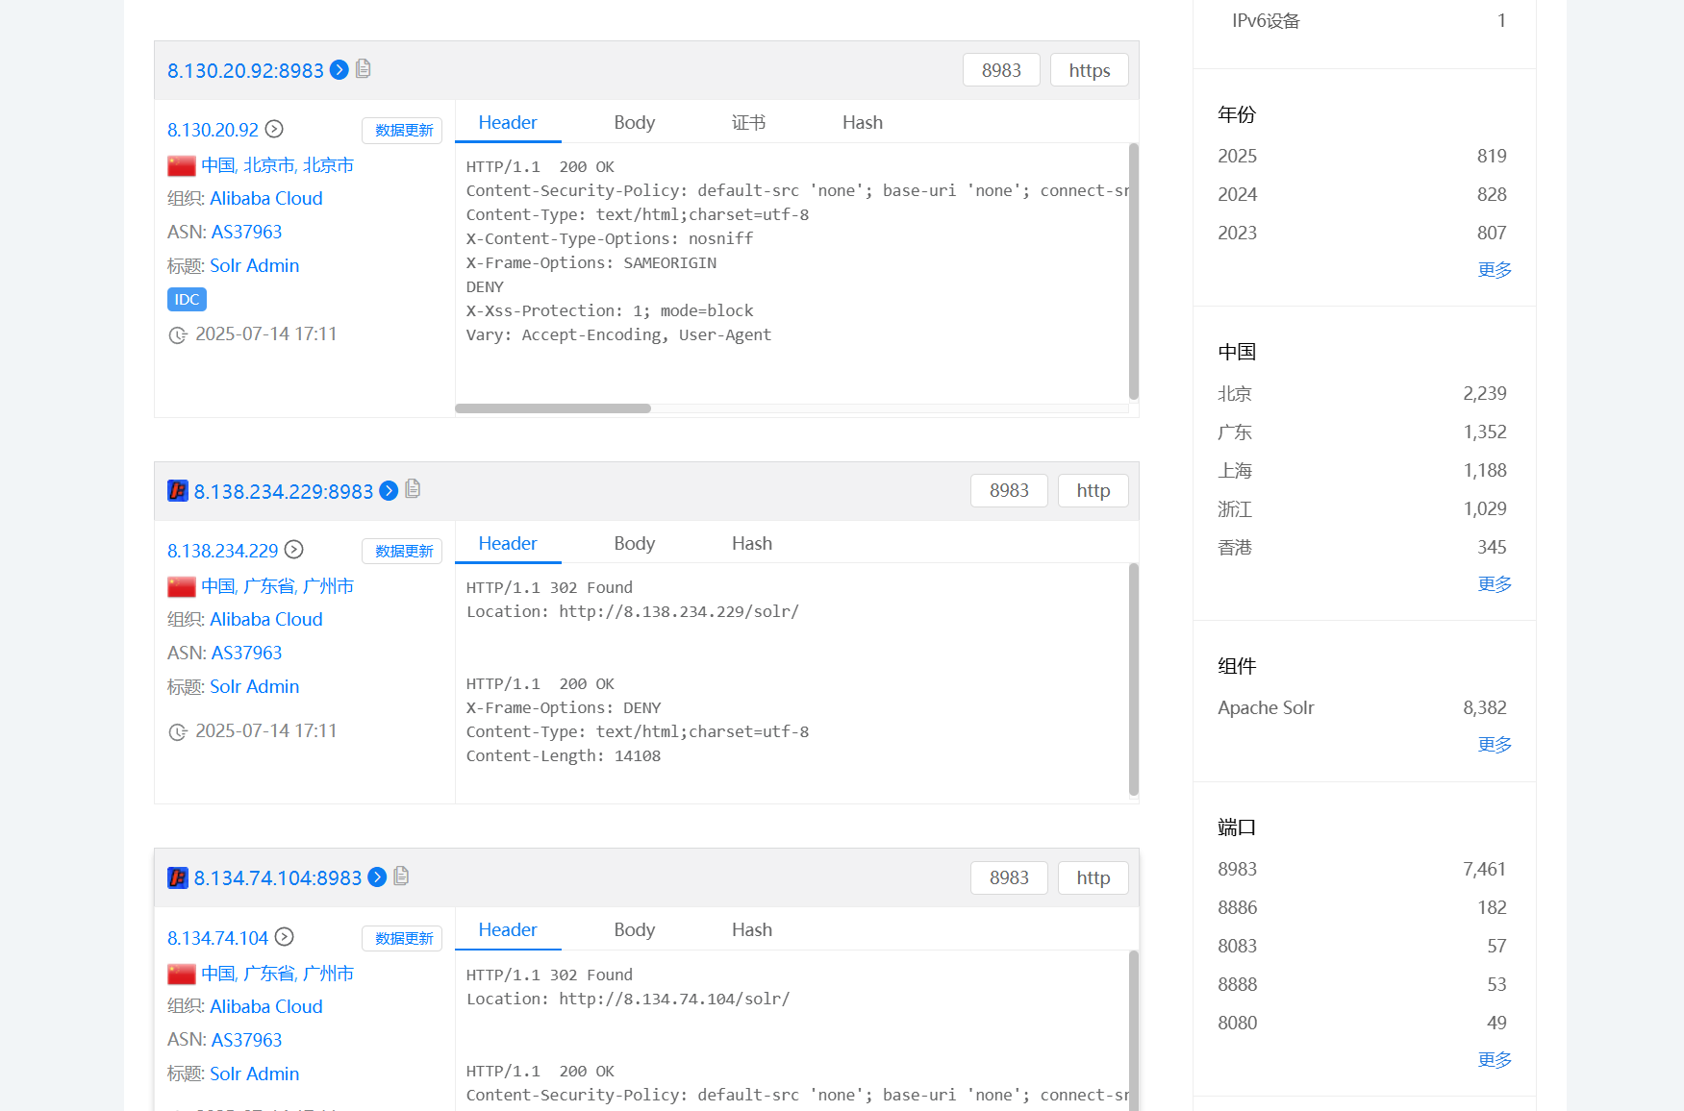Viewport: 1684px width, 1111px height.
Task: Switch to Body tab in first card
Action: pyautogui.click(x=635, y=123)
